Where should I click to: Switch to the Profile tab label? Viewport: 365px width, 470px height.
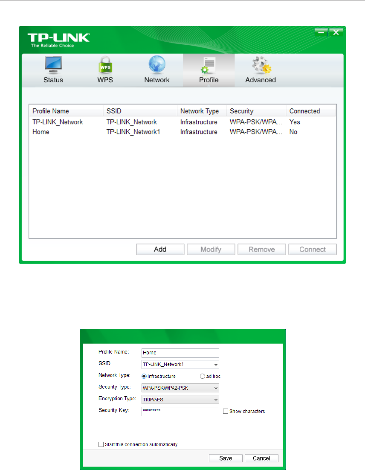point(209,80)
